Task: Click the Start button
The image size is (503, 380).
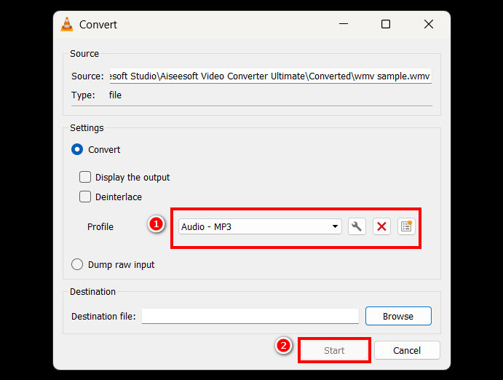Action: coord(334,350)
